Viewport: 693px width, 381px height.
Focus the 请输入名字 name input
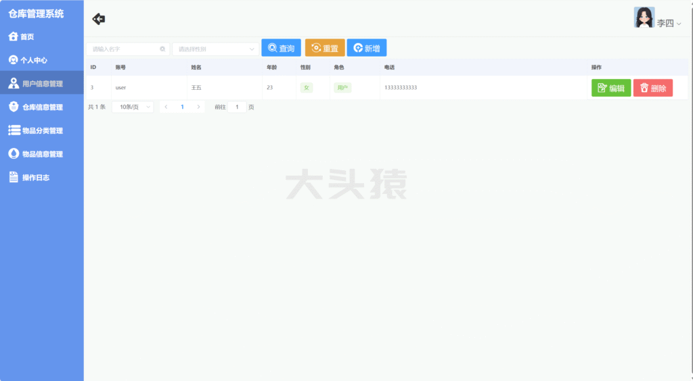tap(128, 49)
